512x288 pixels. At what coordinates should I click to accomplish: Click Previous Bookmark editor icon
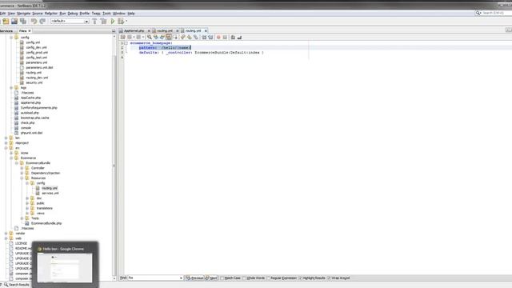click(183, 38)
